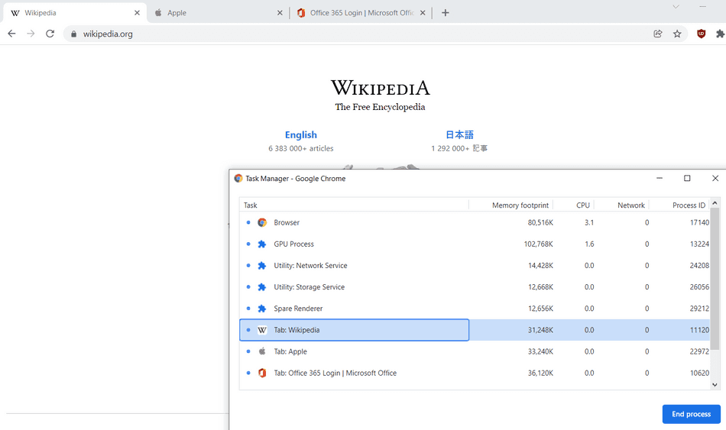Click the browser forward arrow
This screenshot has width=726, height=430.
point(31,34)
